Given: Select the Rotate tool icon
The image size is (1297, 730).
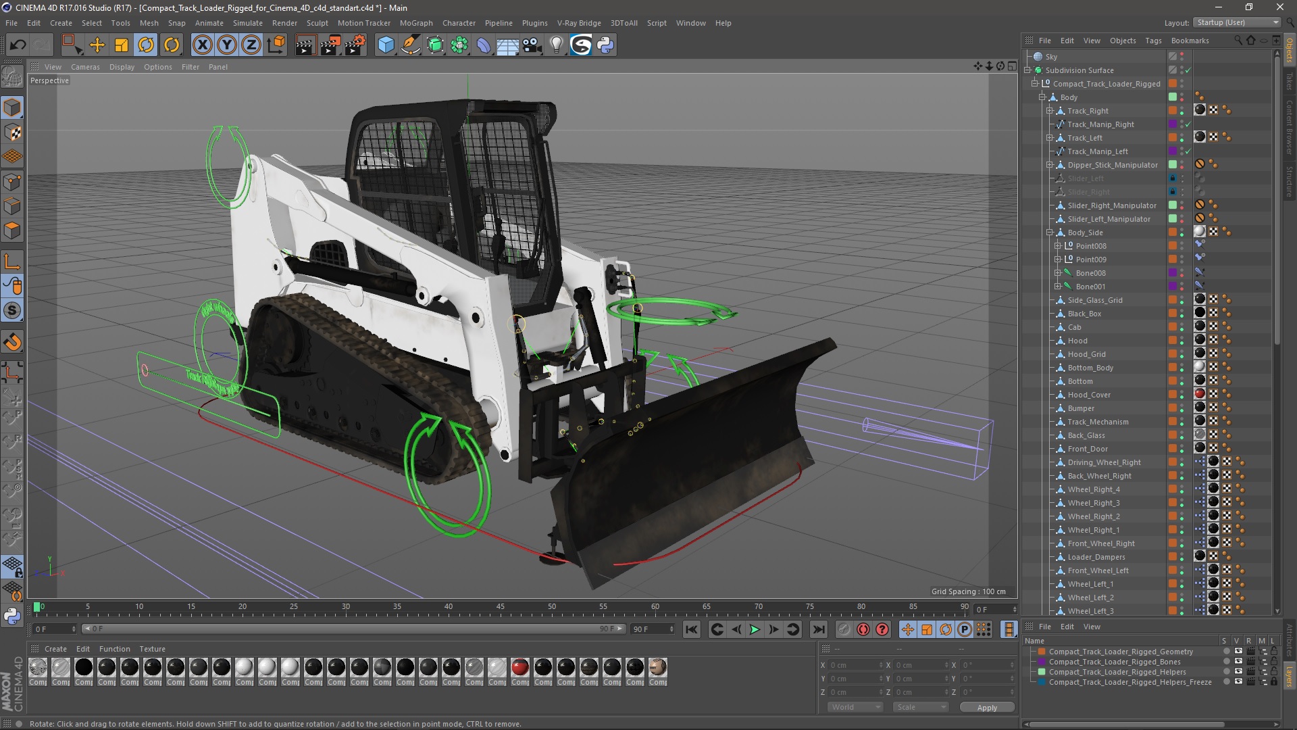Looking at the screenshot, I should 146,45.
